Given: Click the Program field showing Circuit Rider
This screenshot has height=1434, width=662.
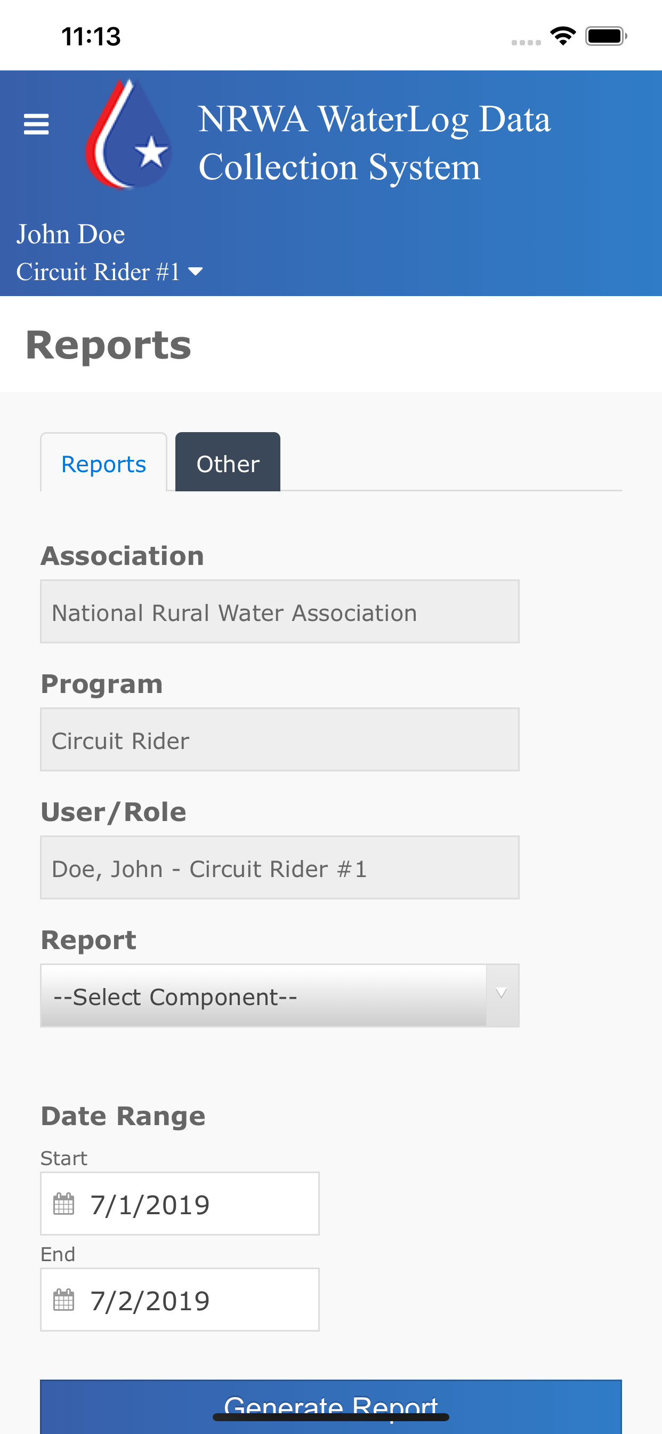Looking at the screenshot, I should (279, 739).
